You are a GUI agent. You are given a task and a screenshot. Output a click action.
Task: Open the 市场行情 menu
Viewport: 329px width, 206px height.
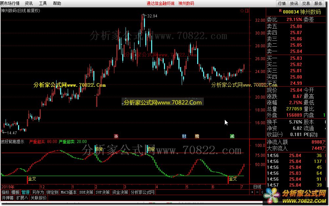pyautogui.click(x=12, y=3)
